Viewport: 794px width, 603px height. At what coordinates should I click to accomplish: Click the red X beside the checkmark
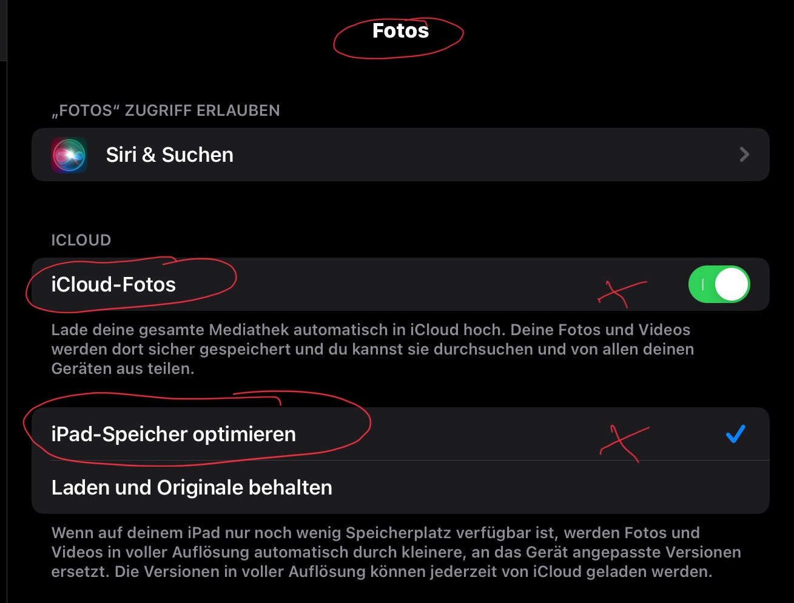click(x=623, y=442)
